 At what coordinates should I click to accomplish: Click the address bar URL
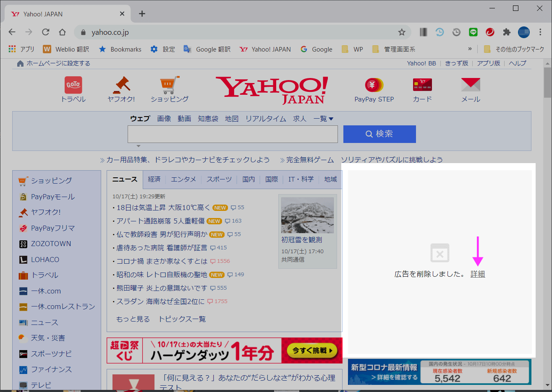point(110,32)
